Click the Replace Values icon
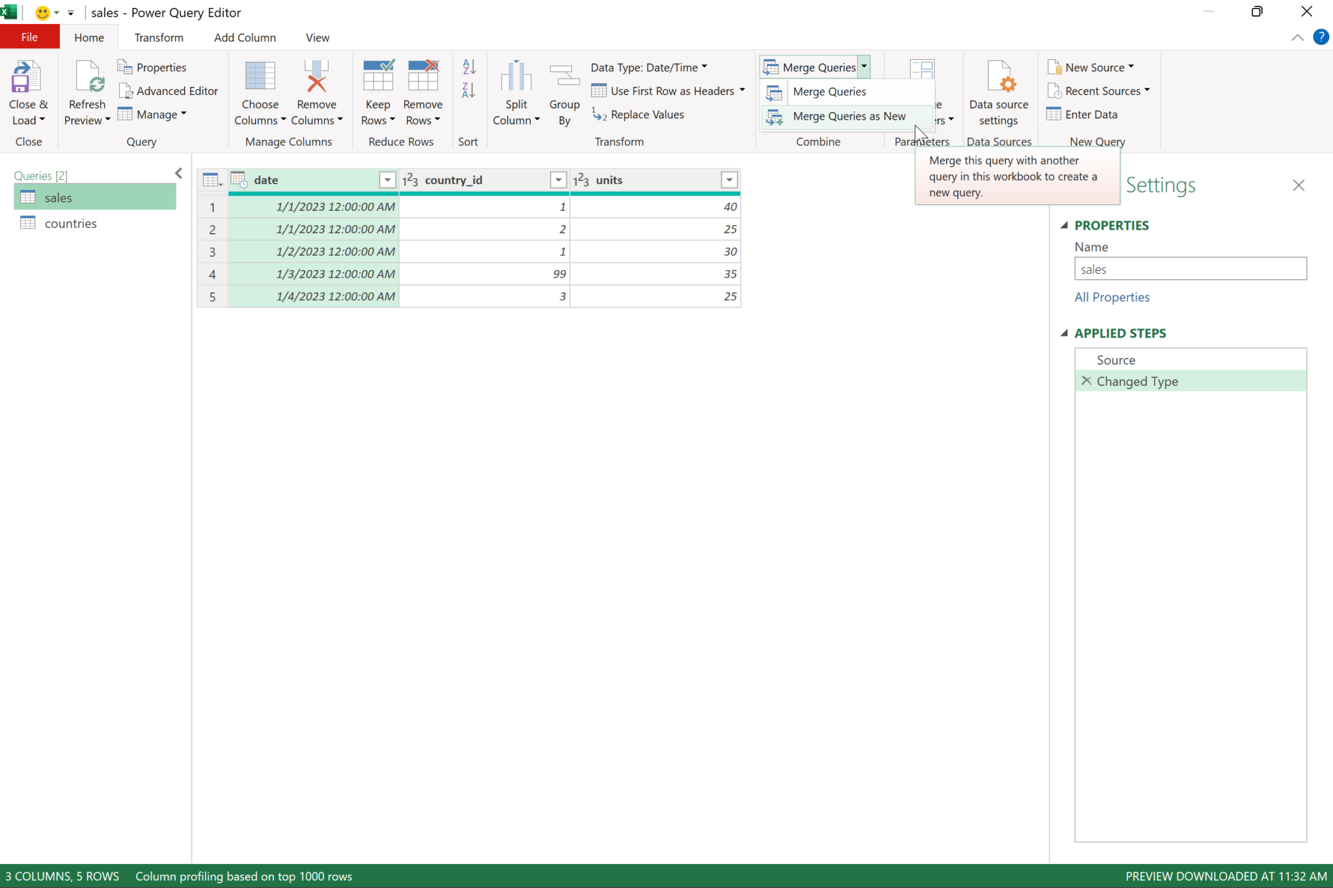The height and width of the screenshot is (888, 1333). click(638, 114)
